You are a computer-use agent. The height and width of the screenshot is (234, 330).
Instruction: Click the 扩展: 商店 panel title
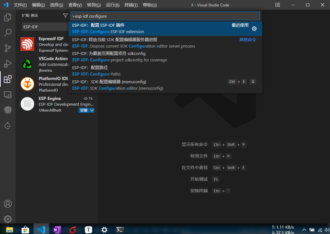(30, 15)
